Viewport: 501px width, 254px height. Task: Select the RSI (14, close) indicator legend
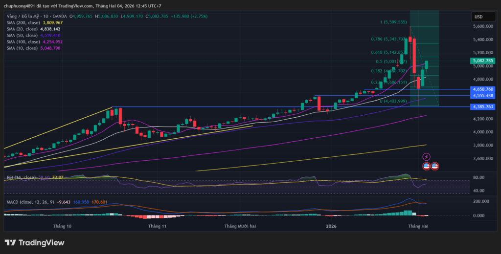[21, 177]
